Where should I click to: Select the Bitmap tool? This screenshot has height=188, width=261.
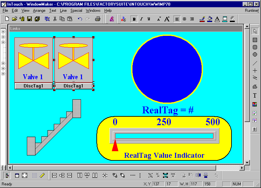click(x=254, y=105)
